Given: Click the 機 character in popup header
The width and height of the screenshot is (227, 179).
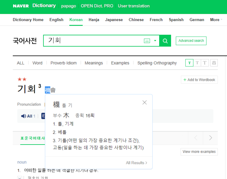Looking at the screenshot, I should (56, 105).
